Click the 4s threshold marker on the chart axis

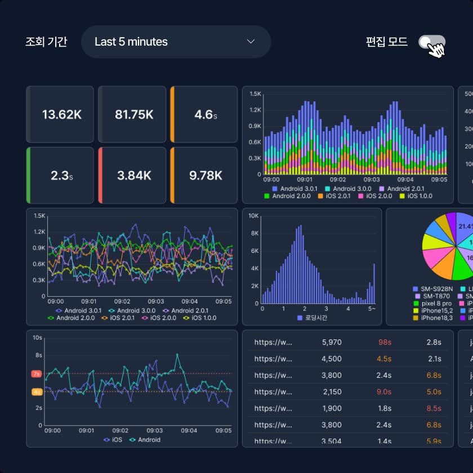(37, 391)
